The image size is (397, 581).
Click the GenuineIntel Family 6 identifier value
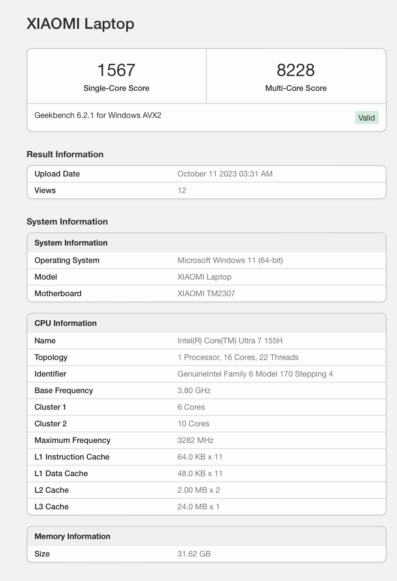[x=255, y=374]
